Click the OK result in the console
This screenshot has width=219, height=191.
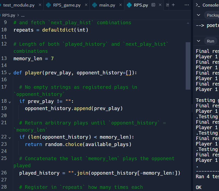tap(199, 187)
